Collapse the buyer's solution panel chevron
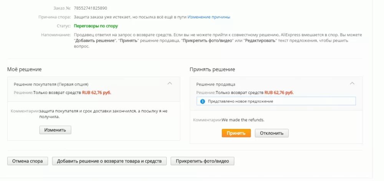The image size is (384, 181). point(170,83)
